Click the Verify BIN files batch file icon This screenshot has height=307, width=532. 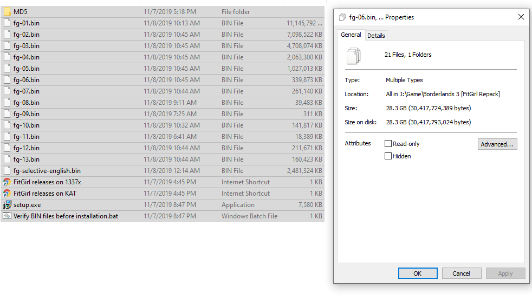pos(7,216)
